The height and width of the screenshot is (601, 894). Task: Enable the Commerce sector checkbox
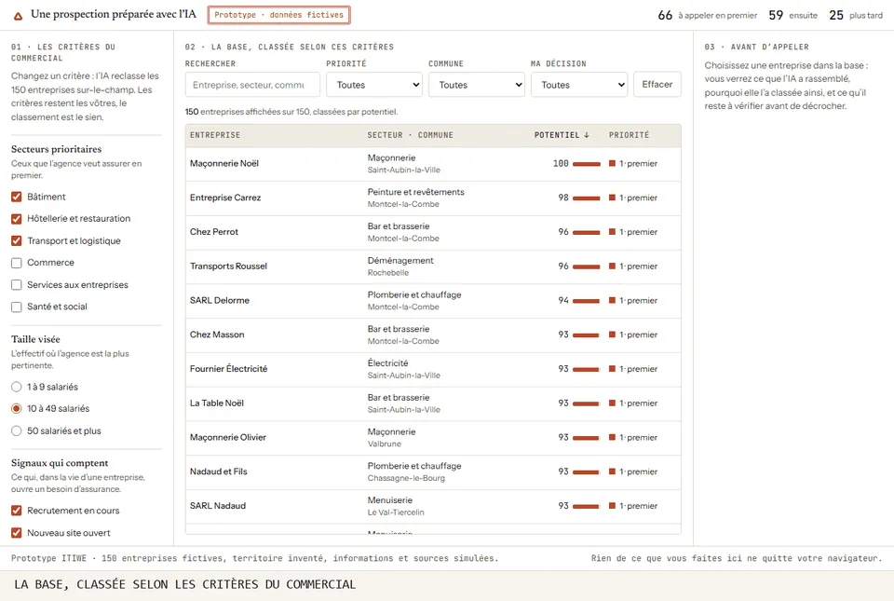17,263
